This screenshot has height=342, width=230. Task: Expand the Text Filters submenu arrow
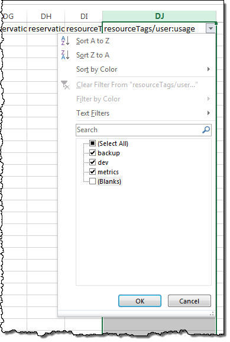click(x=209, y=113)
